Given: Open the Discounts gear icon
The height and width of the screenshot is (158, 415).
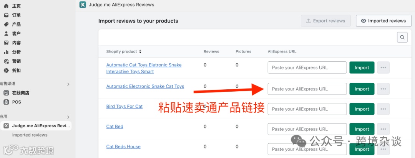Looking at the screenshot, I should 6,71.
